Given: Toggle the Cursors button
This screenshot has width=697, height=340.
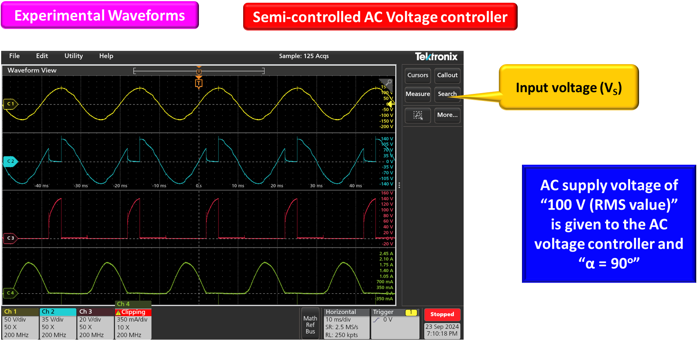Looking at the screenshot, I should (x=417, y=75).
